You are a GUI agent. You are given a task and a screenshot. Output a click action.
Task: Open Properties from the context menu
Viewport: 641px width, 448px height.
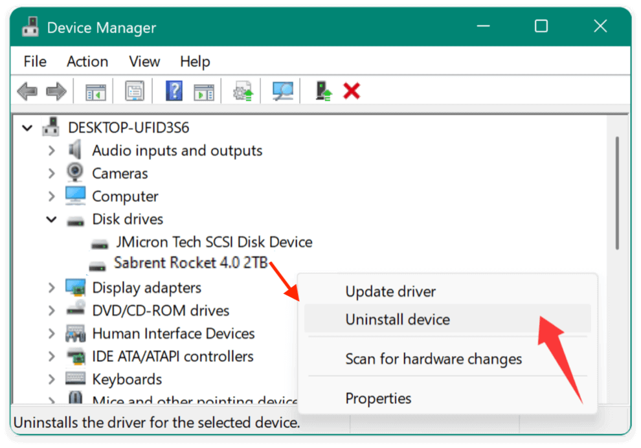pyautogui.click(x=379, y=398)
